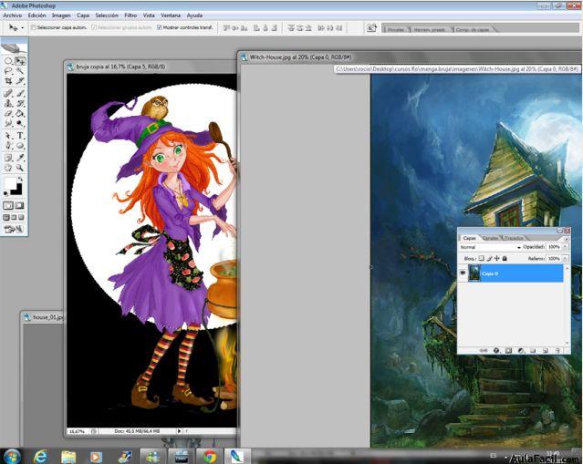583x464 pixels.
Task: Select the Slice tool
Action: click(x=20, y=80)
